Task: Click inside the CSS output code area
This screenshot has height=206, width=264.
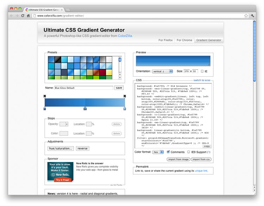Action: [x=173, y=116]
